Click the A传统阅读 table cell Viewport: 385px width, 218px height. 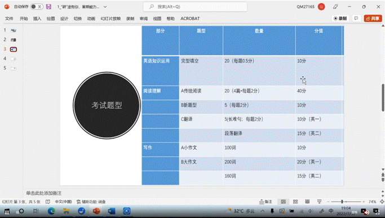point(201,93)
